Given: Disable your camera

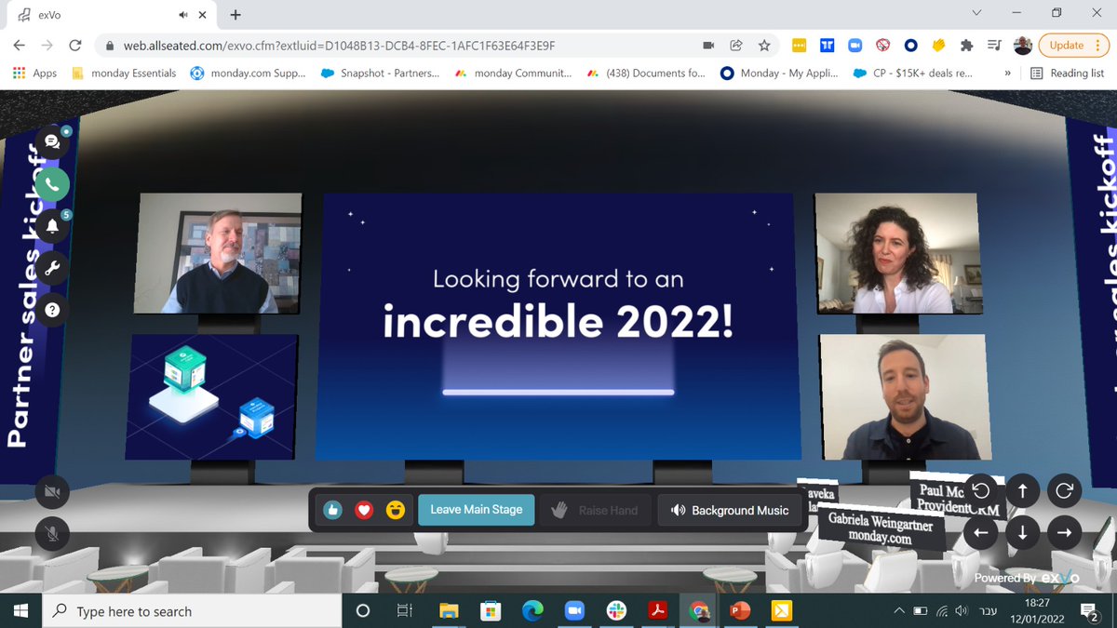Looking at the screenshot, I should tap(52, 491).
